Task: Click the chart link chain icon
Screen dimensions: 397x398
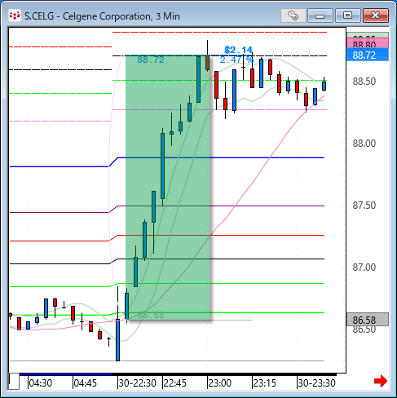Action: pos(293,15)
